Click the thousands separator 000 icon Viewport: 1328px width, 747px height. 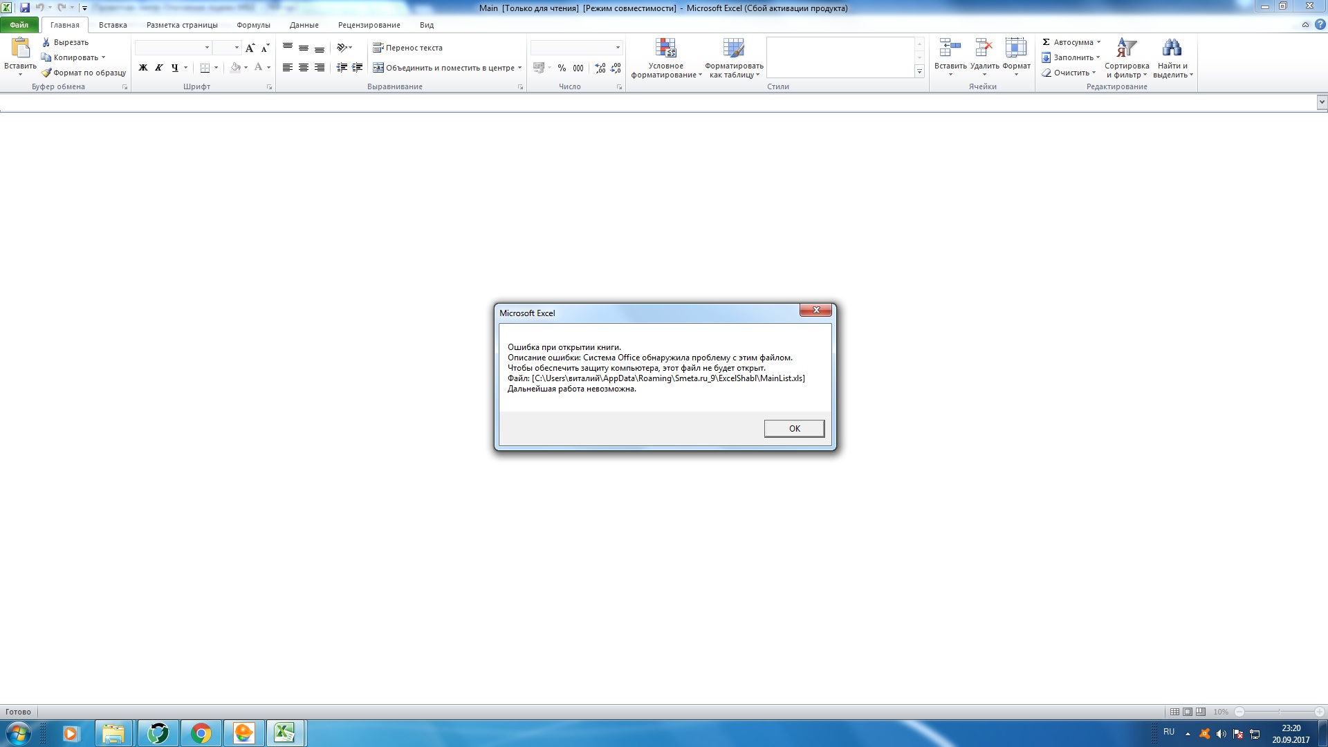[x=578, y=68]
